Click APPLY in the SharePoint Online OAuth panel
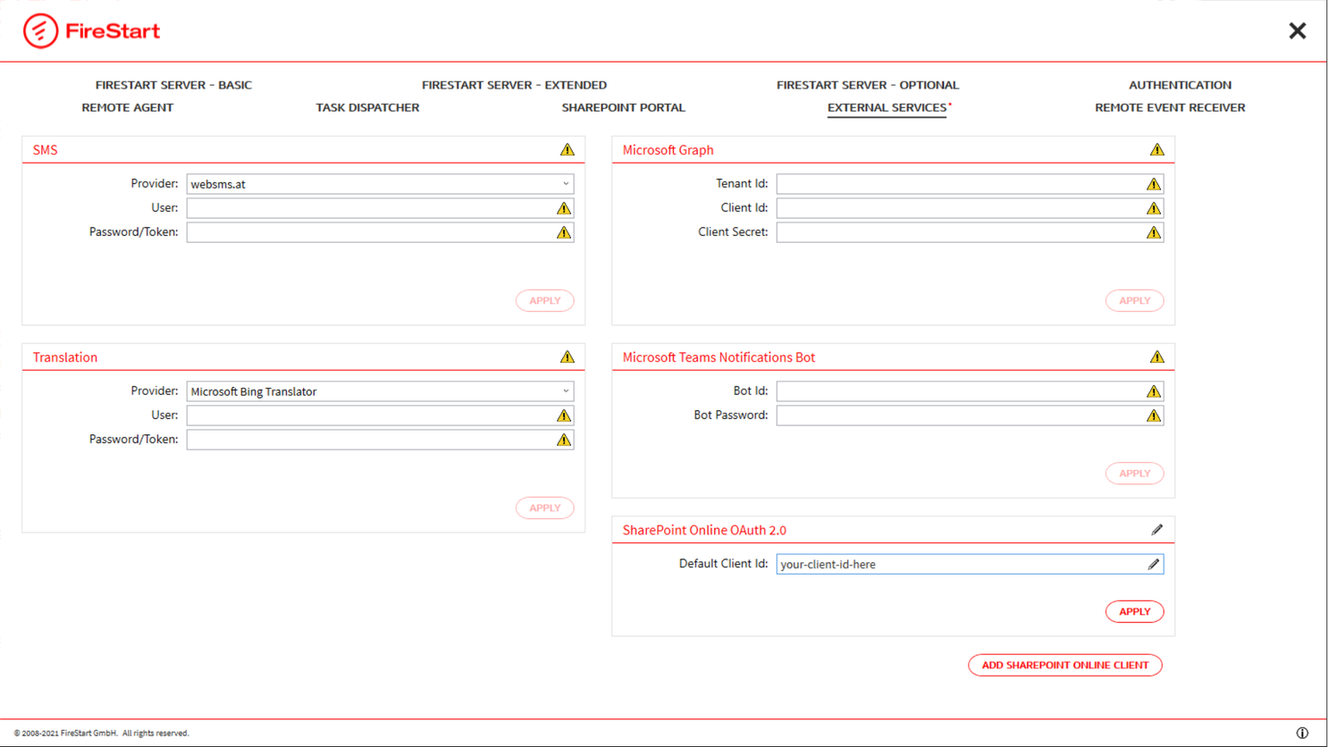This screenshot has height=747, width=1328. [x=1134, y=611]
